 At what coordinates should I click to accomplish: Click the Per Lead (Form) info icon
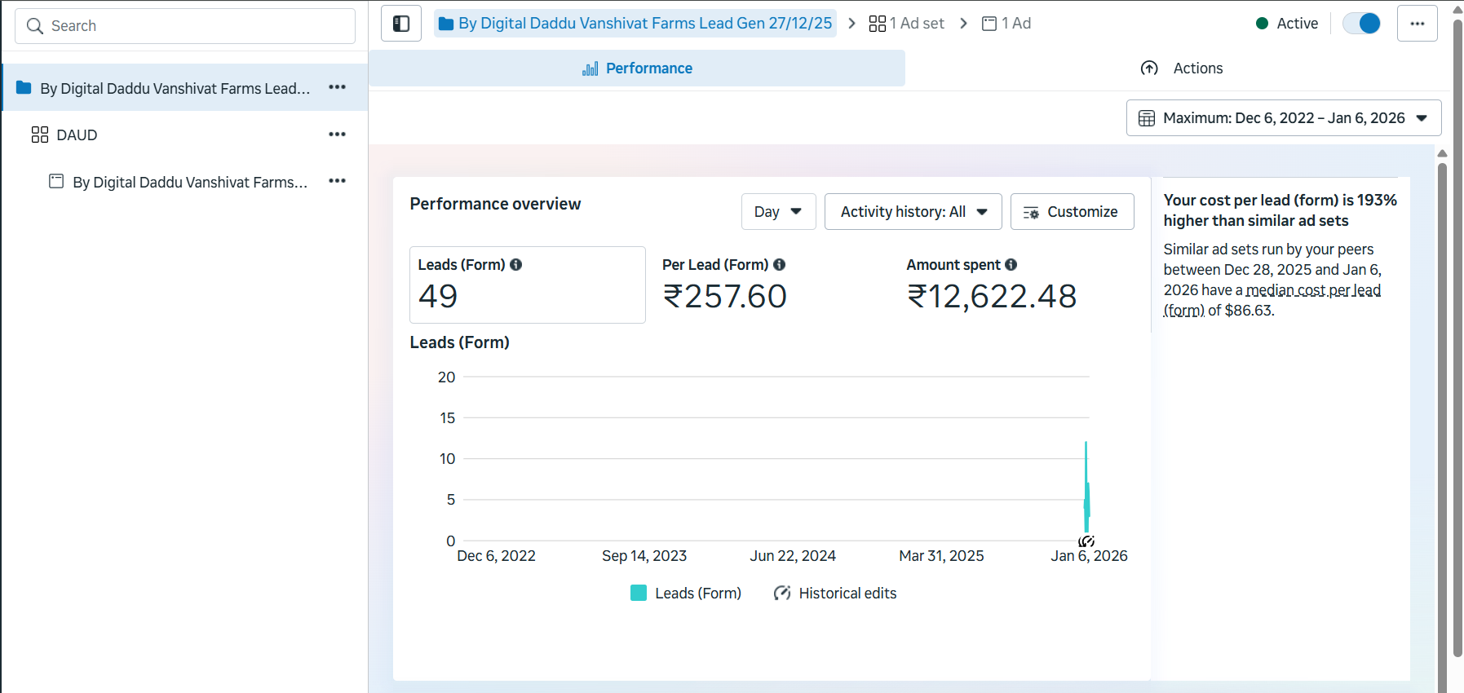(x=780, y=265)
